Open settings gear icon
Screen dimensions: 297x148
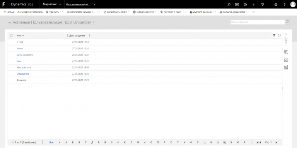276,5
